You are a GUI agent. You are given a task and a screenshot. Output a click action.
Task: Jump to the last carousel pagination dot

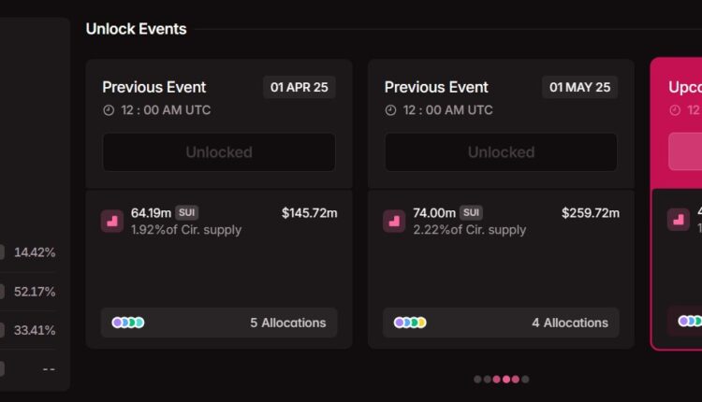point(526,380)
